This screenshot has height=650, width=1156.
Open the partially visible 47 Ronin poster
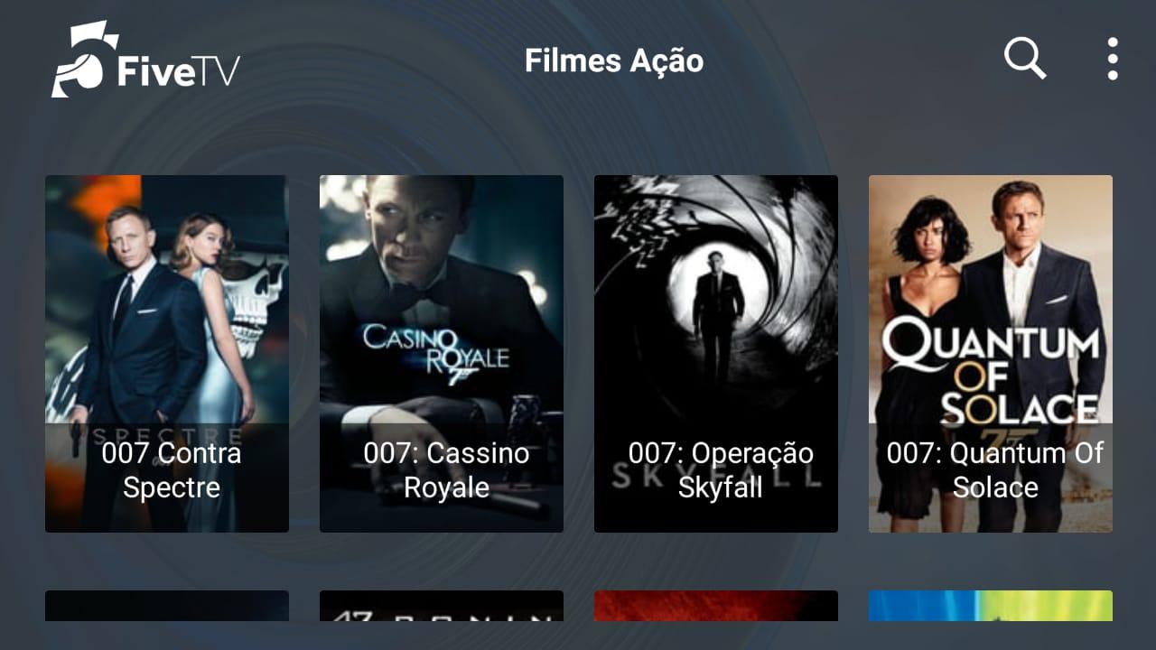click(442, 606)
